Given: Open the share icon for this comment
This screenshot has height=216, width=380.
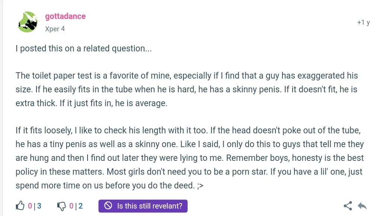Looking at the screenshot, I should tap(348, 206).
